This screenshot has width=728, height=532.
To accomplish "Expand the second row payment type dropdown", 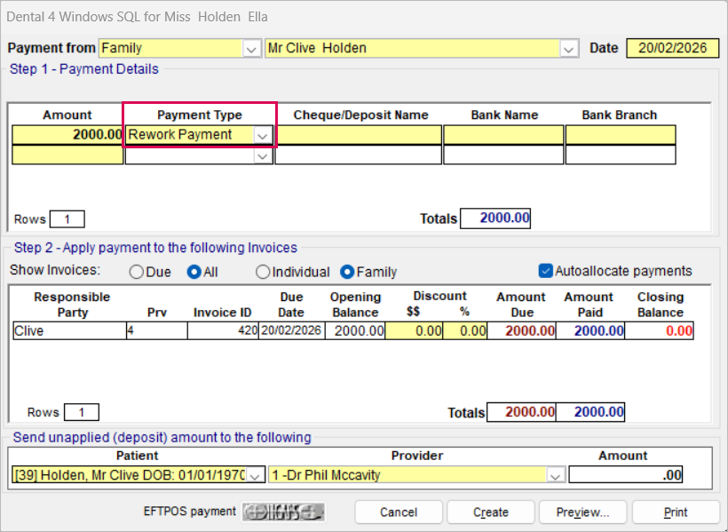I will pyautogui.click(x=263, y=155).
